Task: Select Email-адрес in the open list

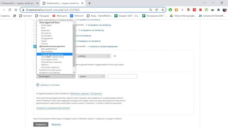Action: 47,25
